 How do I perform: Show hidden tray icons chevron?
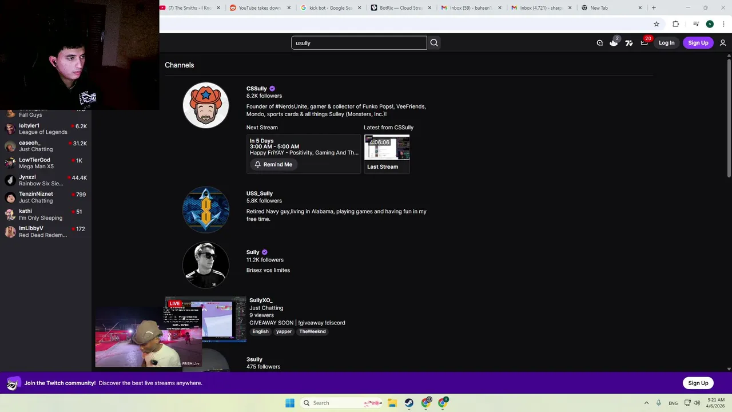[646, 403]
